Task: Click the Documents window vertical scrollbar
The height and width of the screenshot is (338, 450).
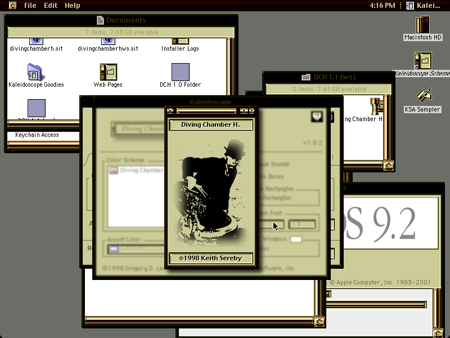Action: (x=231, y=66)
